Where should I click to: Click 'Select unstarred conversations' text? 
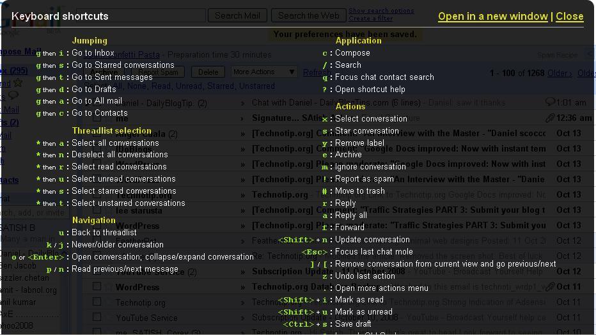128,203
